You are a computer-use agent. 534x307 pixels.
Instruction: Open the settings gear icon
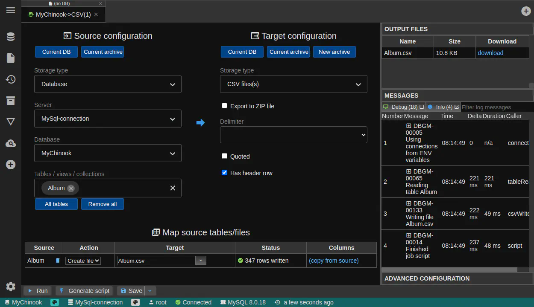point(11,287)
